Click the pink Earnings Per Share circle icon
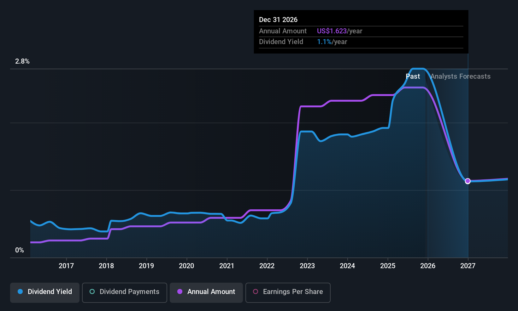 point(256,292)
